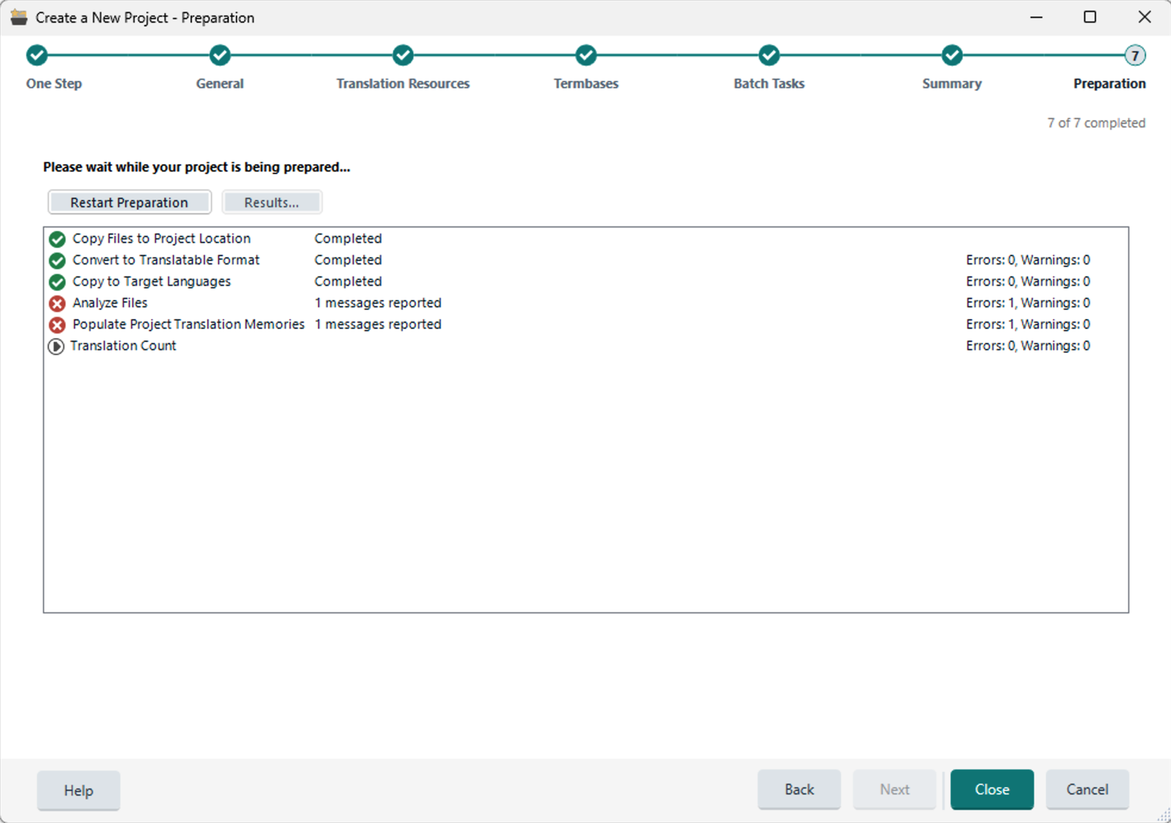Click the One Step checkmark step icon
The image size is (1171, 823).
click(37, 55)
